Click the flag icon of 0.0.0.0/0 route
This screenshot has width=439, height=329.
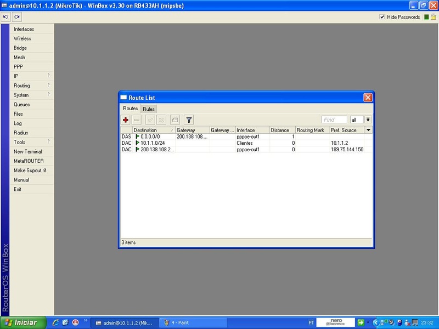point(137,137)
